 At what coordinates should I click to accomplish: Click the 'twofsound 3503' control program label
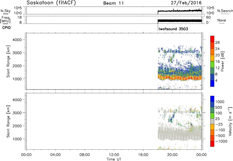coord(173,29)
